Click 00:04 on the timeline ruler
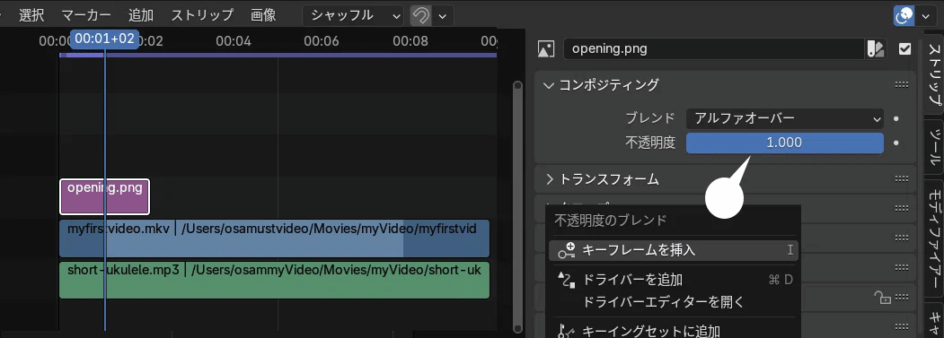944x338 pixels. coord(234,41)
